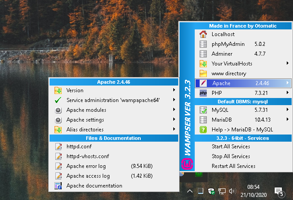Click Start All Services
This screenshot has height=200, width=293.
pos(243,147)
